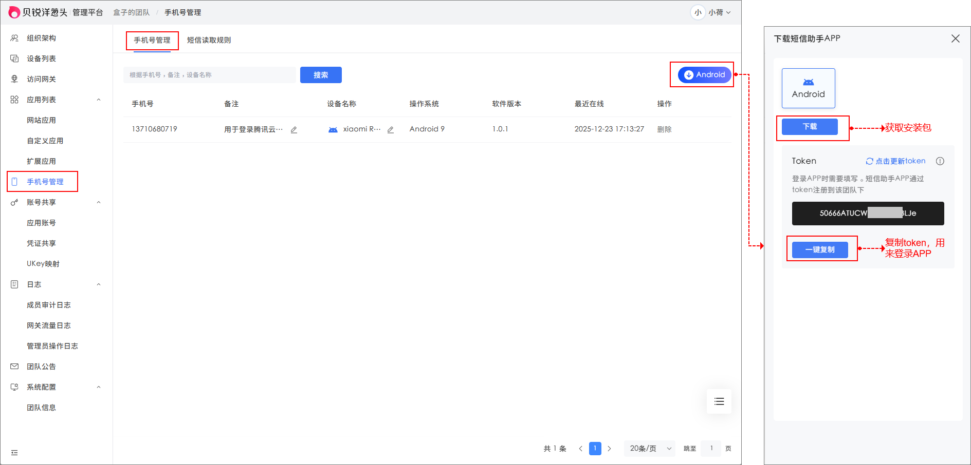Switch to the 短信读取规则 tab
Image resolution: width=971 pixels, height=465 pixels.
pyautogui.click(x=209, y=40)
